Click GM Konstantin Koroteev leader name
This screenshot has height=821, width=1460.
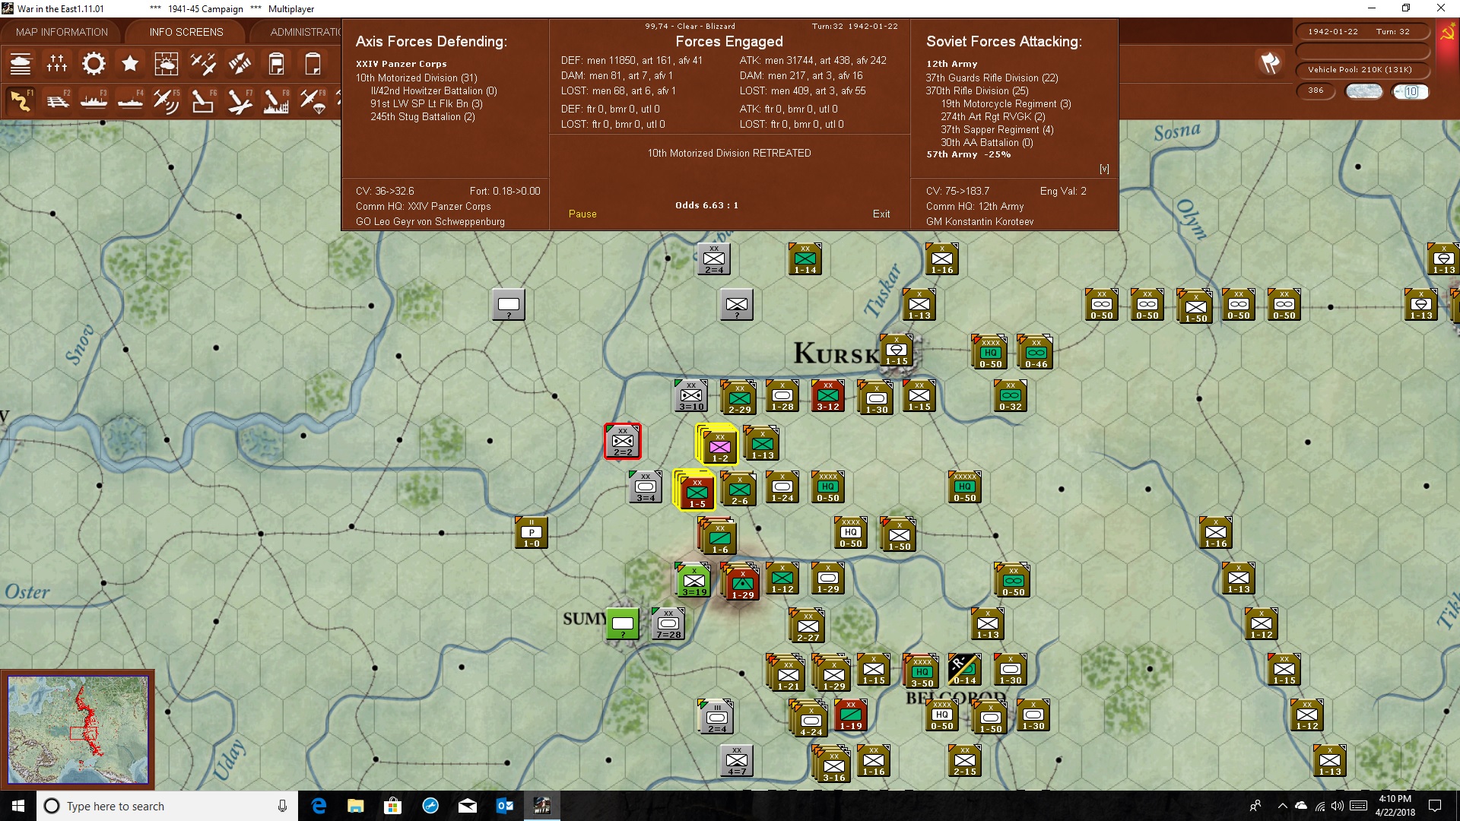(979, 222)
